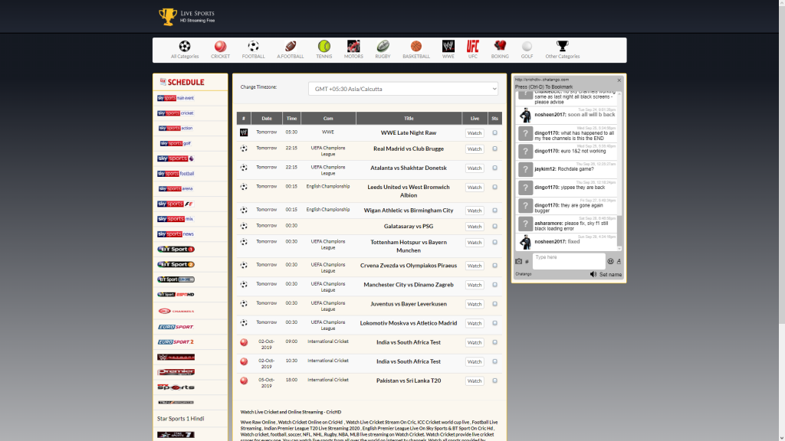Click the Title column header

(409, 119)
